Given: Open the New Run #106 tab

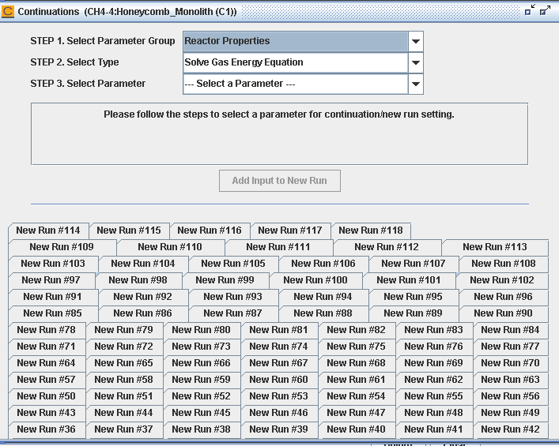Looking at the screenshot, I should [x=323, y=264].
